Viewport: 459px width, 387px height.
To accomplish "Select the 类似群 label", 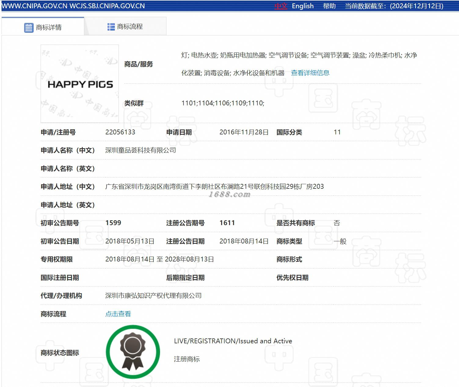I will click(134, 103).
